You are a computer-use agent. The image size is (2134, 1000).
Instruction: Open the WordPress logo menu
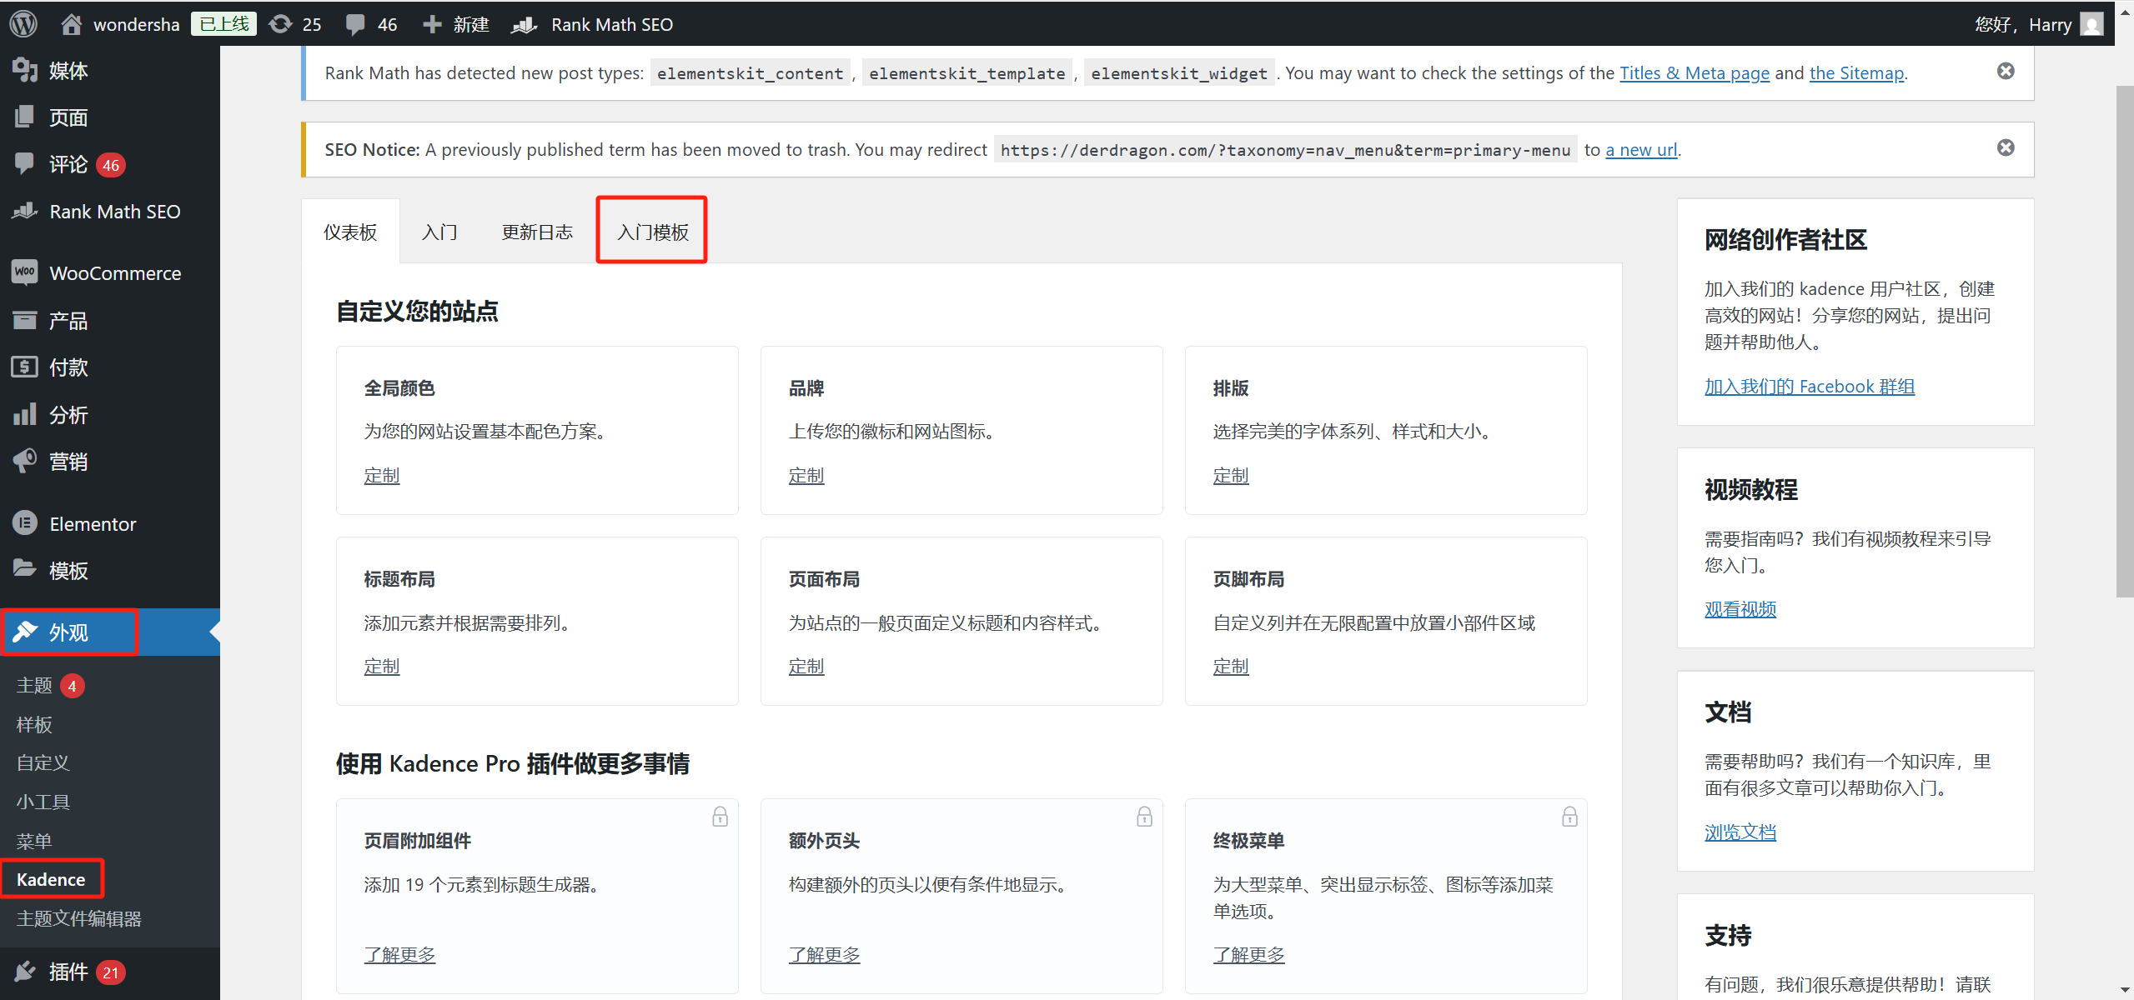(23, 23)
